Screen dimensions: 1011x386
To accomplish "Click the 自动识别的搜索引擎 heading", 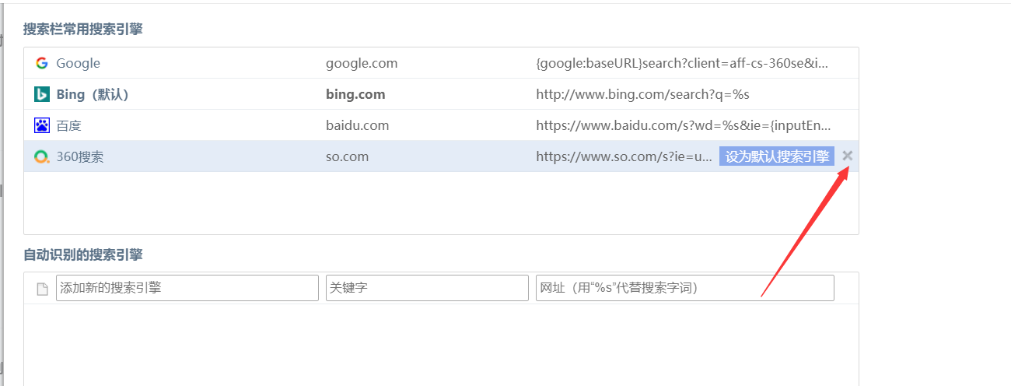I will tap(83, 254).
